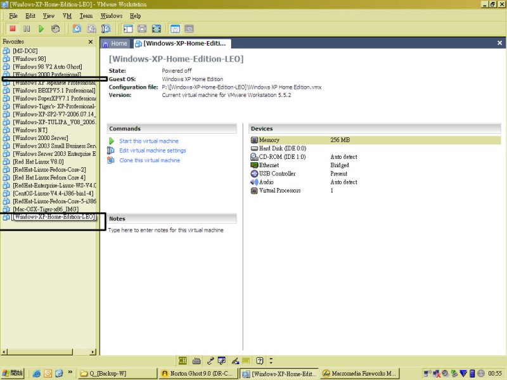Select [Mac-OSX-Tiger-x86_IMG] favorite
The width and height of the screenshot is (507, 380).
click(x=46, y=209)
